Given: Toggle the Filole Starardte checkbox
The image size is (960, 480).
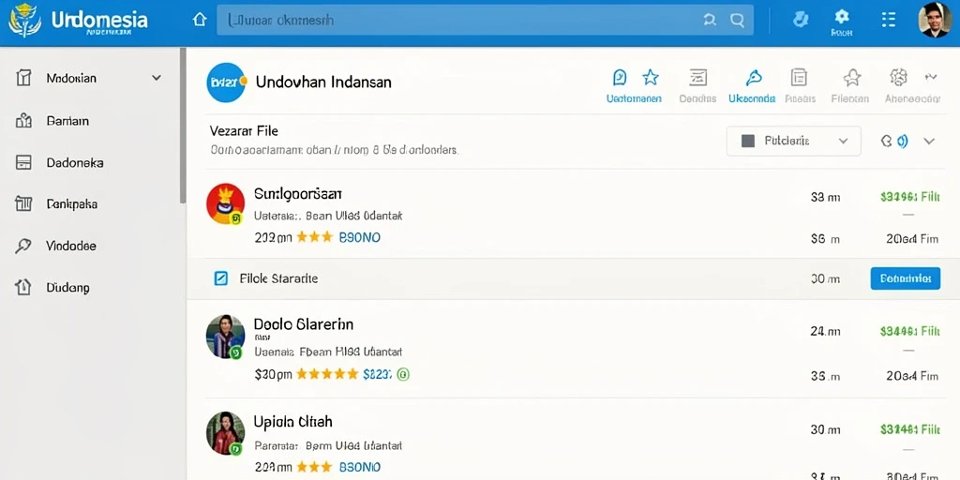Looking at the screenshot, I should tap(221, 278).
